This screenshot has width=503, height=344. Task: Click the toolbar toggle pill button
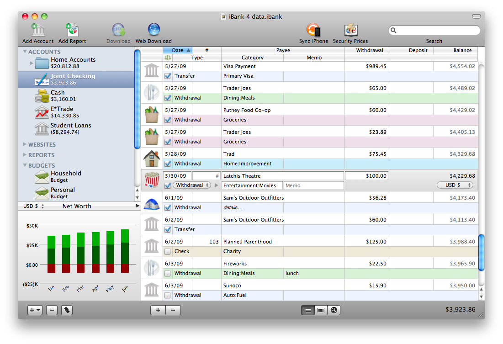pos(477,16)
